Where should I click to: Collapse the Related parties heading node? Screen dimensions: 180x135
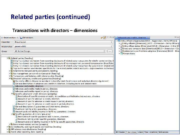(x=7, y=58)
